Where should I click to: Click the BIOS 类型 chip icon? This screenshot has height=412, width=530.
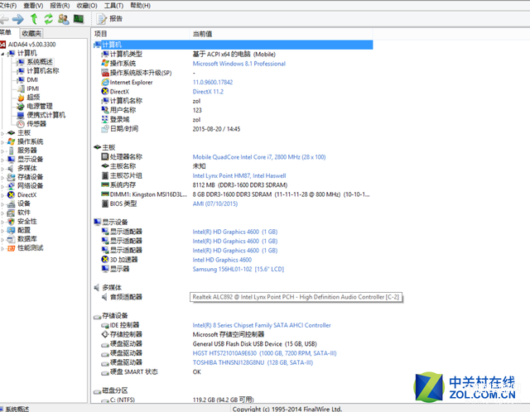coord(105,204)
